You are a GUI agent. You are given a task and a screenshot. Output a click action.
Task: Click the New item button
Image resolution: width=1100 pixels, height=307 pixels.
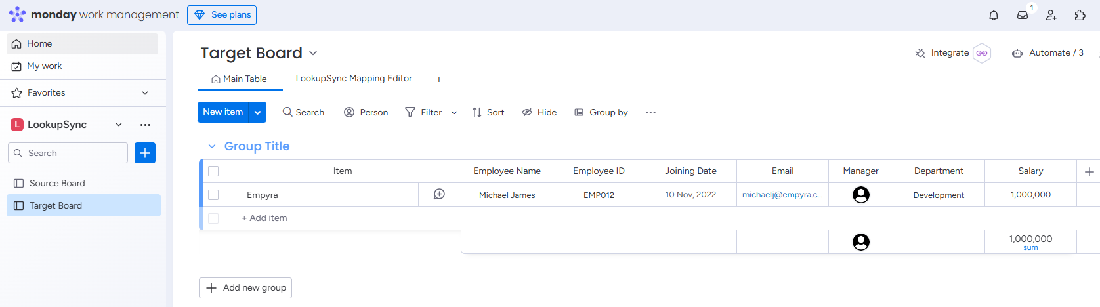click(223, 112)
